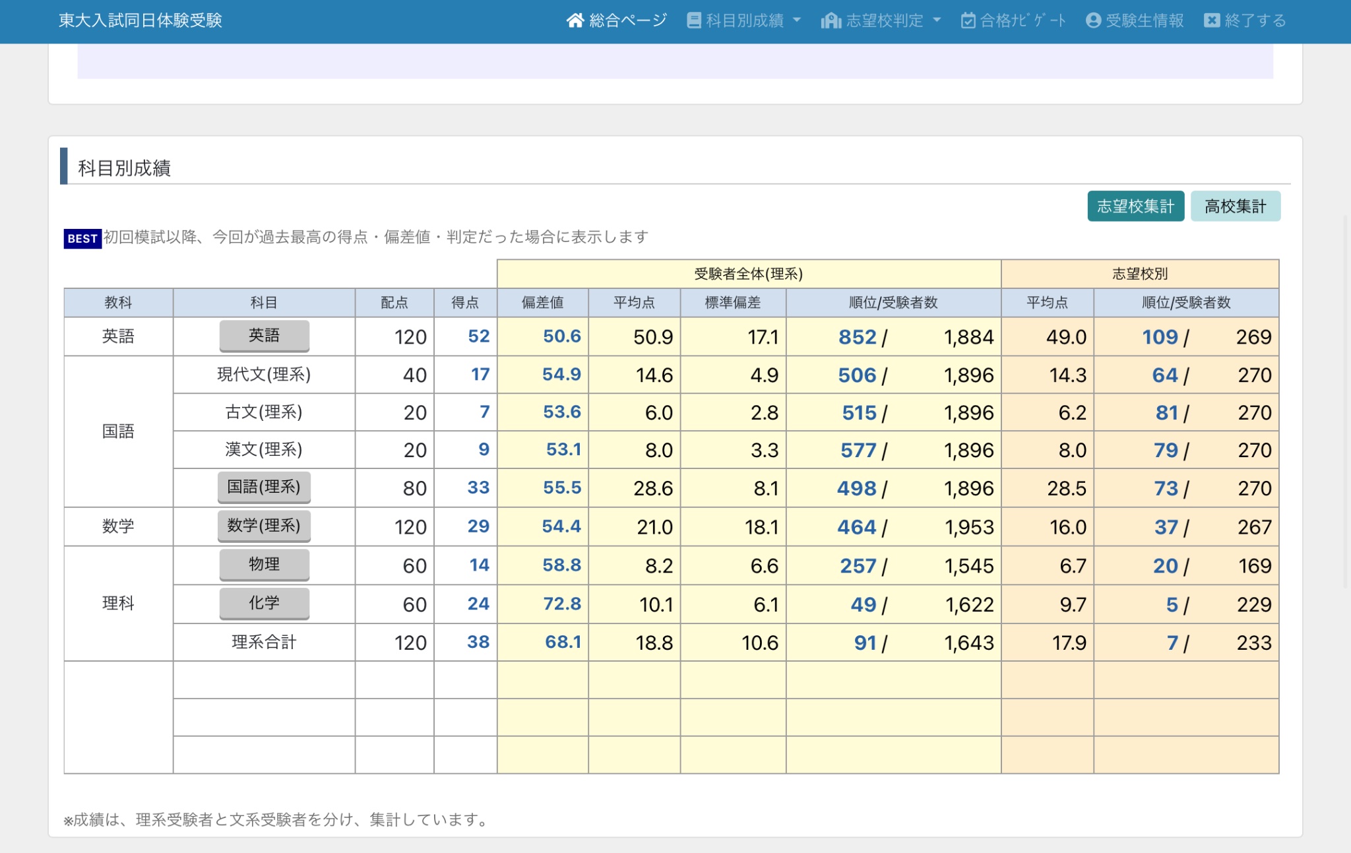Click the 国語(理系) subject button
This screenshot has width=1351, height=853.
click(x=264, y=487)
